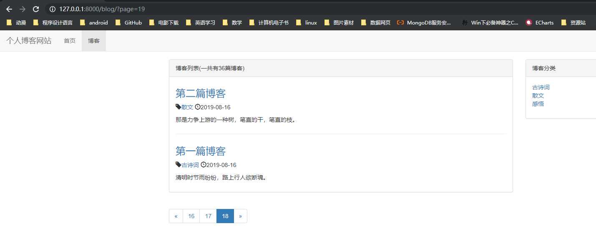The image size is (596, 231).
Task: Open the Win下必备神器之C... bookmark
Action: 490,23
